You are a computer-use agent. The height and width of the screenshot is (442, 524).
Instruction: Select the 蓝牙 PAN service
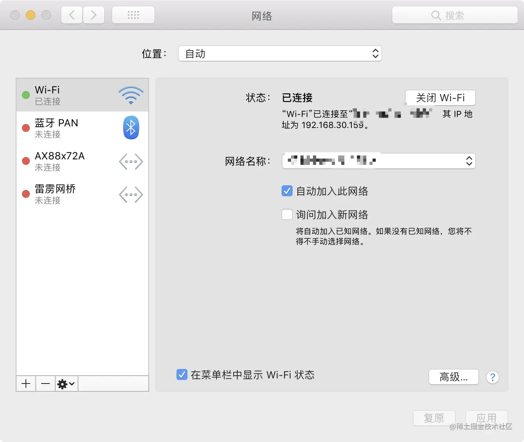pos(82,128)
